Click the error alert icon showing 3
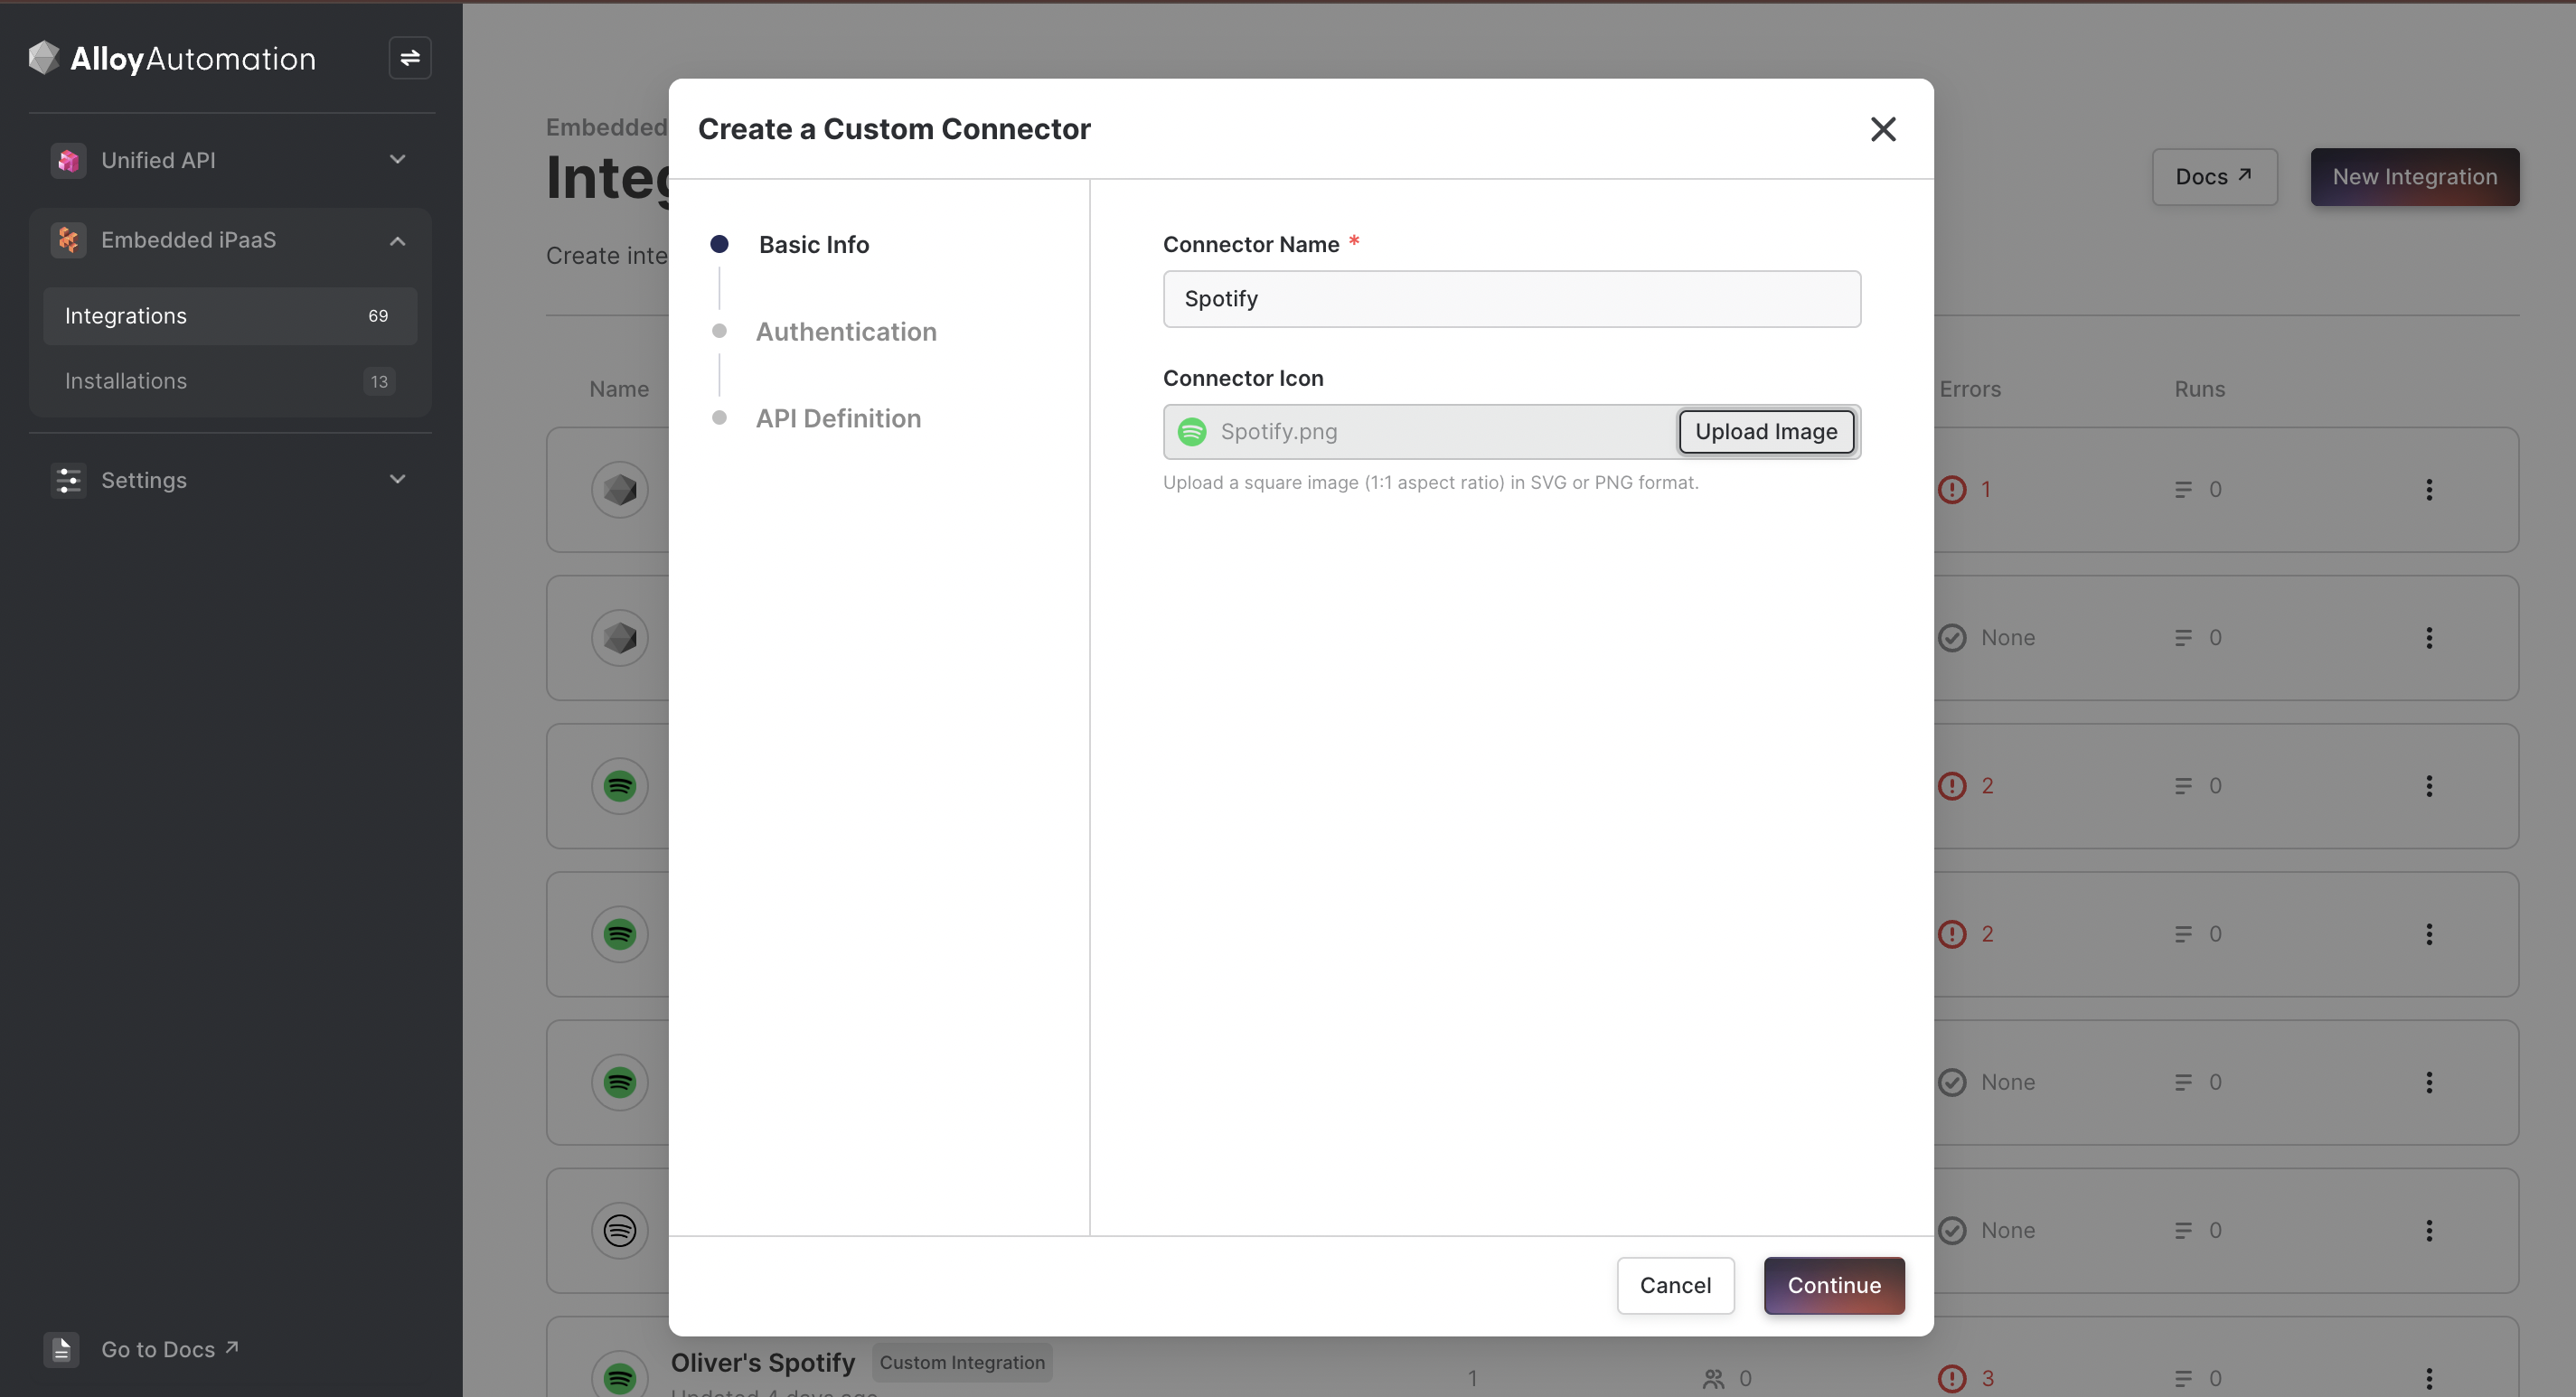Image resolution: width=2576 pixels, height=1397 pixels. (1952, 1378)
